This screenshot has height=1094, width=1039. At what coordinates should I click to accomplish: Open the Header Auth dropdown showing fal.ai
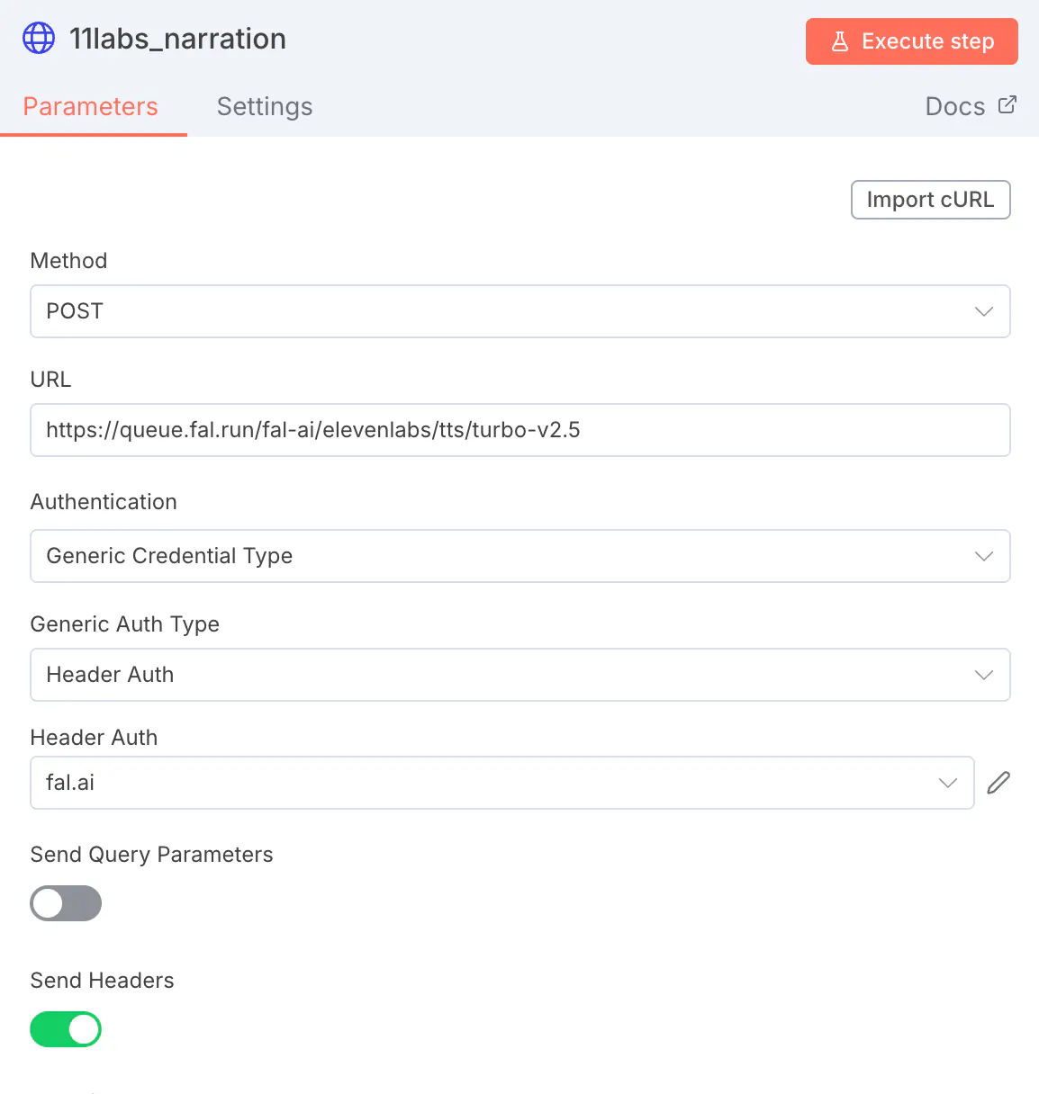pyautogui.click(x=486, y=783)
